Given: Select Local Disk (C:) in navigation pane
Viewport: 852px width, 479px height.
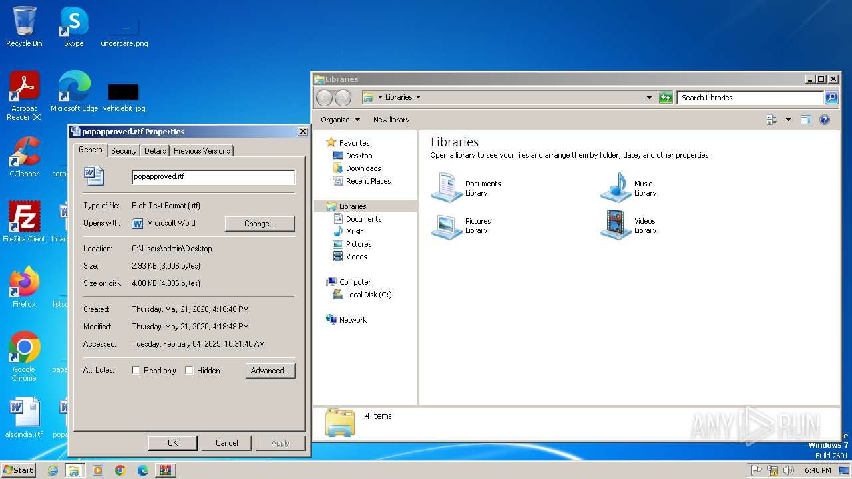Looking at the screenshot, I should [x=369, y=295].
